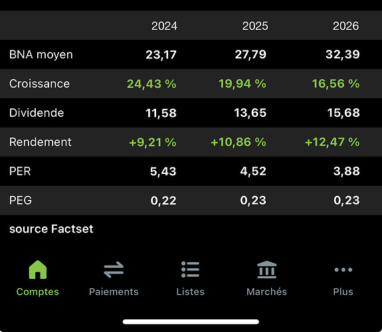Select the 2025 column header
Viewport: 382px width, 332px height.
[x=255, y=26]
